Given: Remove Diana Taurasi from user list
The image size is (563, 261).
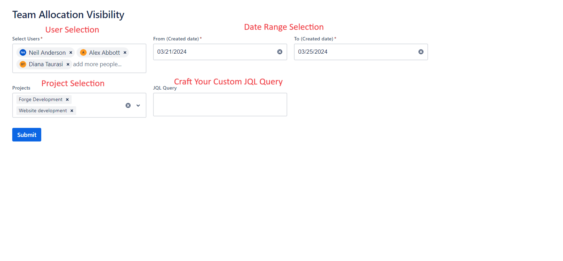Looking at the screenshot, I should (68, 64).
